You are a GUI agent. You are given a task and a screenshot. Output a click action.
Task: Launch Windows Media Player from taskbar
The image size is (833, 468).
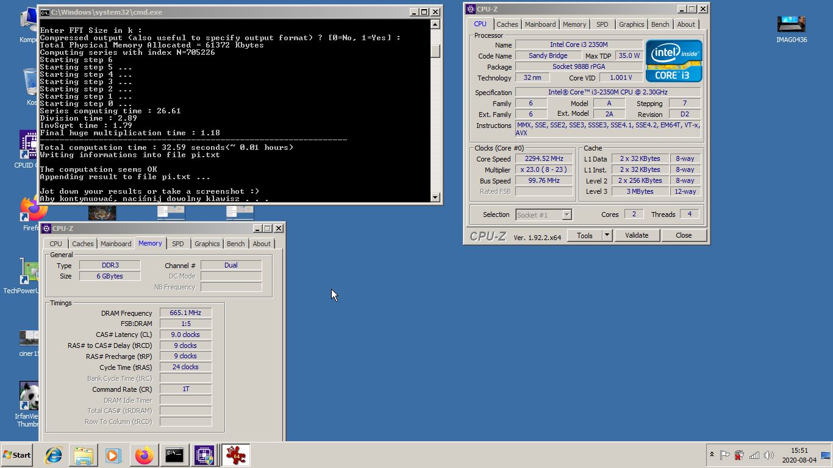click(x=113, y=455)
